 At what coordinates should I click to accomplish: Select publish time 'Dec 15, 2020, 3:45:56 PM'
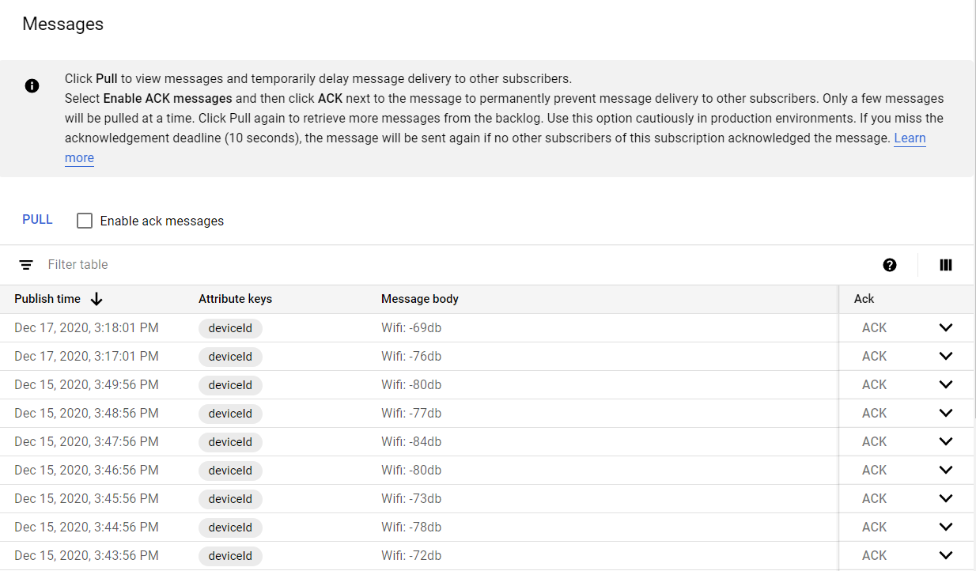click(x=86, y=499)
